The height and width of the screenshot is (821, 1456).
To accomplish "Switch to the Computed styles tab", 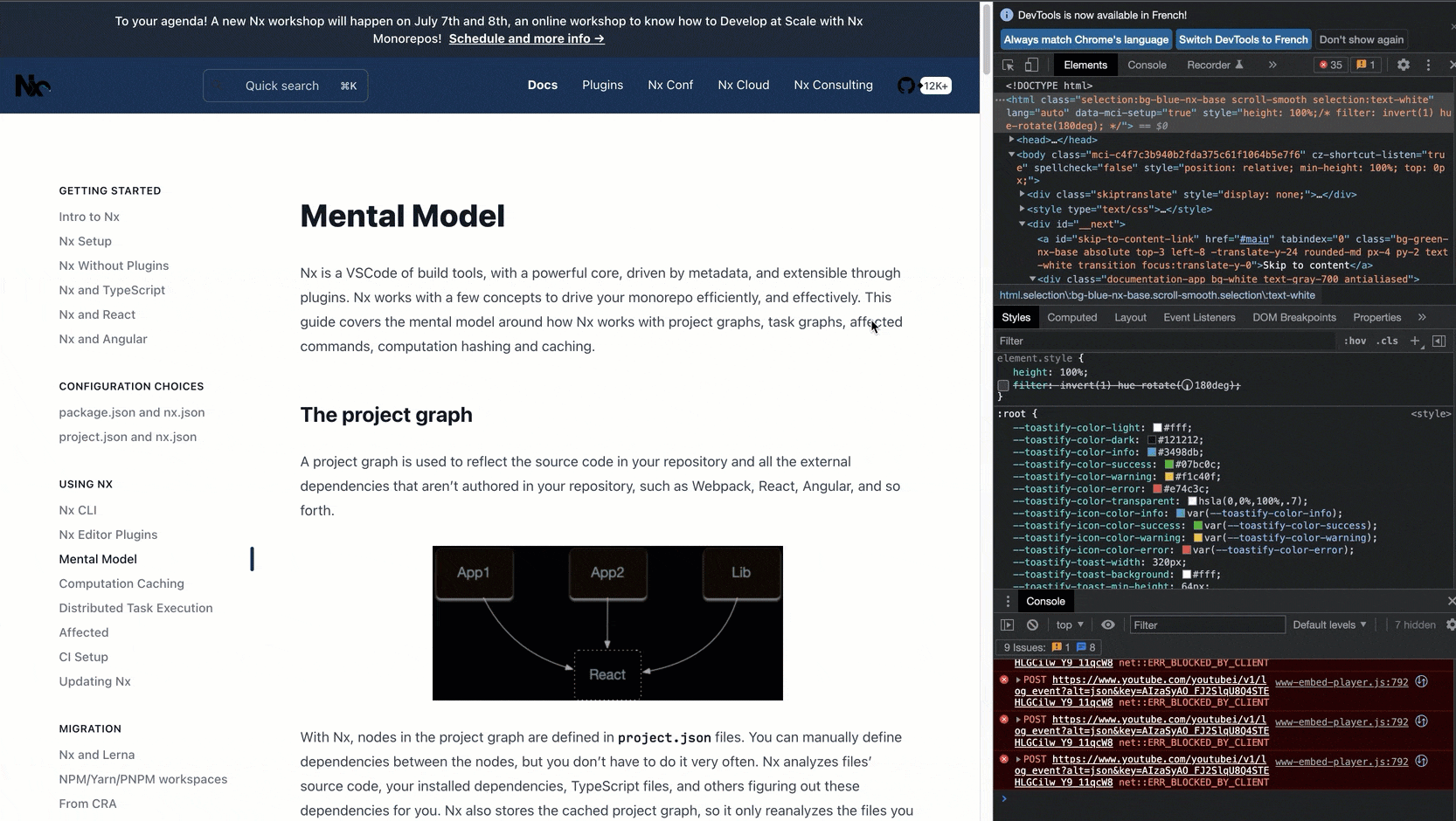I will pyautogui.click(x=1071, y=318).
